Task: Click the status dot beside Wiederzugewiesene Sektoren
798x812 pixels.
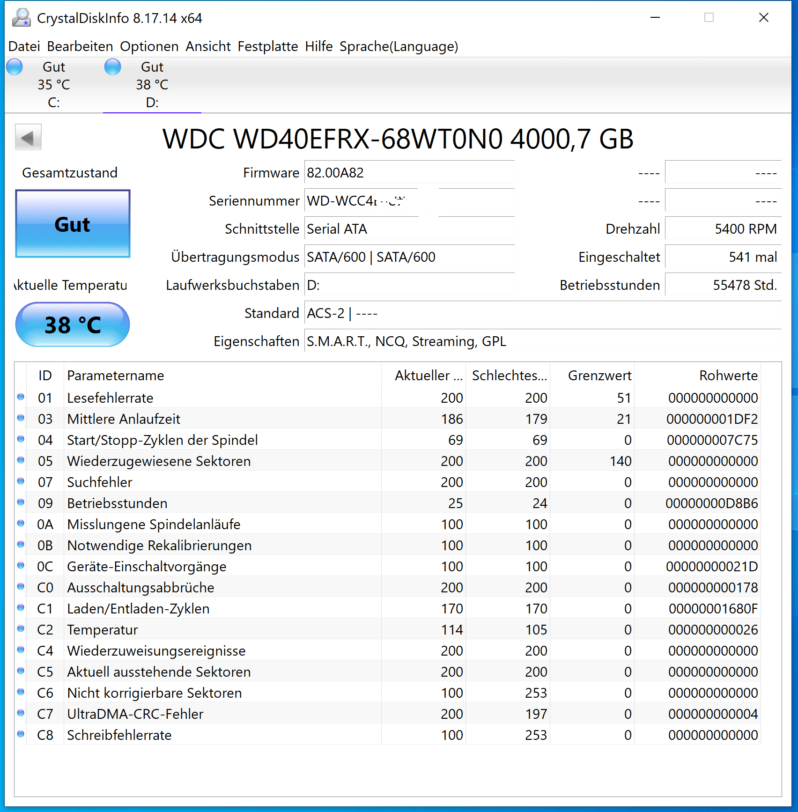Action: click(21, 460)
